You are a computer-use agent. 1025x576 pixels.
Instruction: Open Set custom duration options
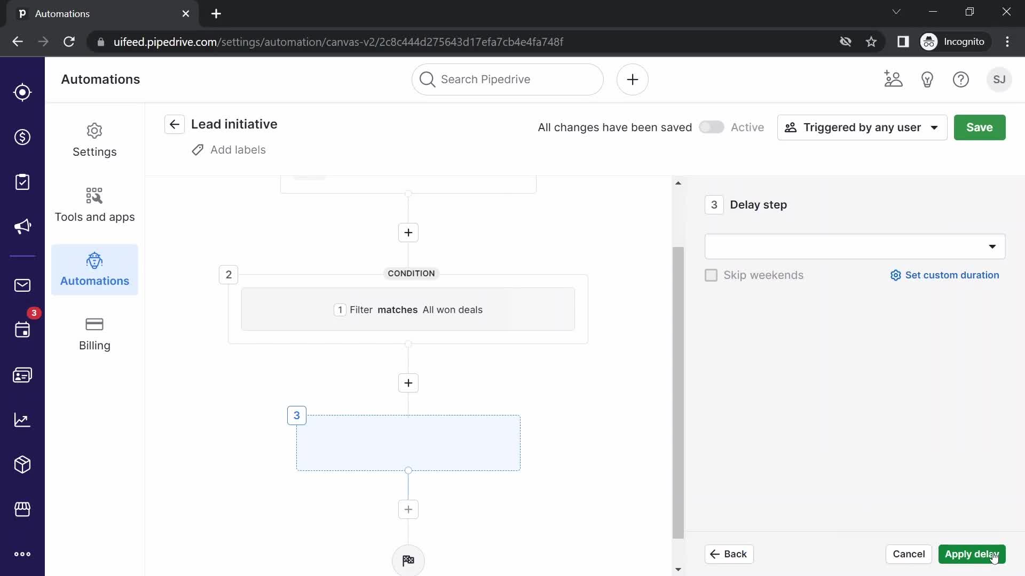point(945,275)
